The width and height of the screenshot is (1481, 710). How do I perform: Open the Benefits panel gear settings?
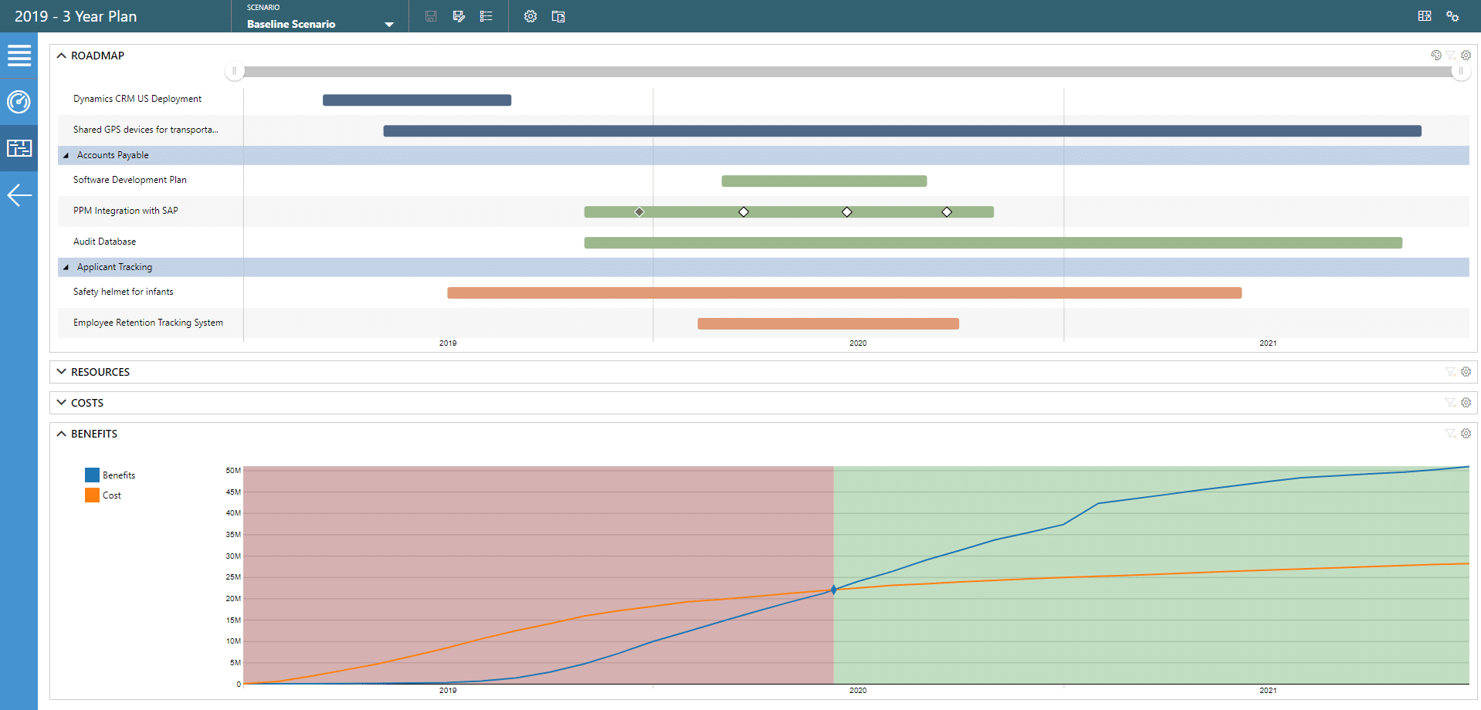pos(1466,434)
